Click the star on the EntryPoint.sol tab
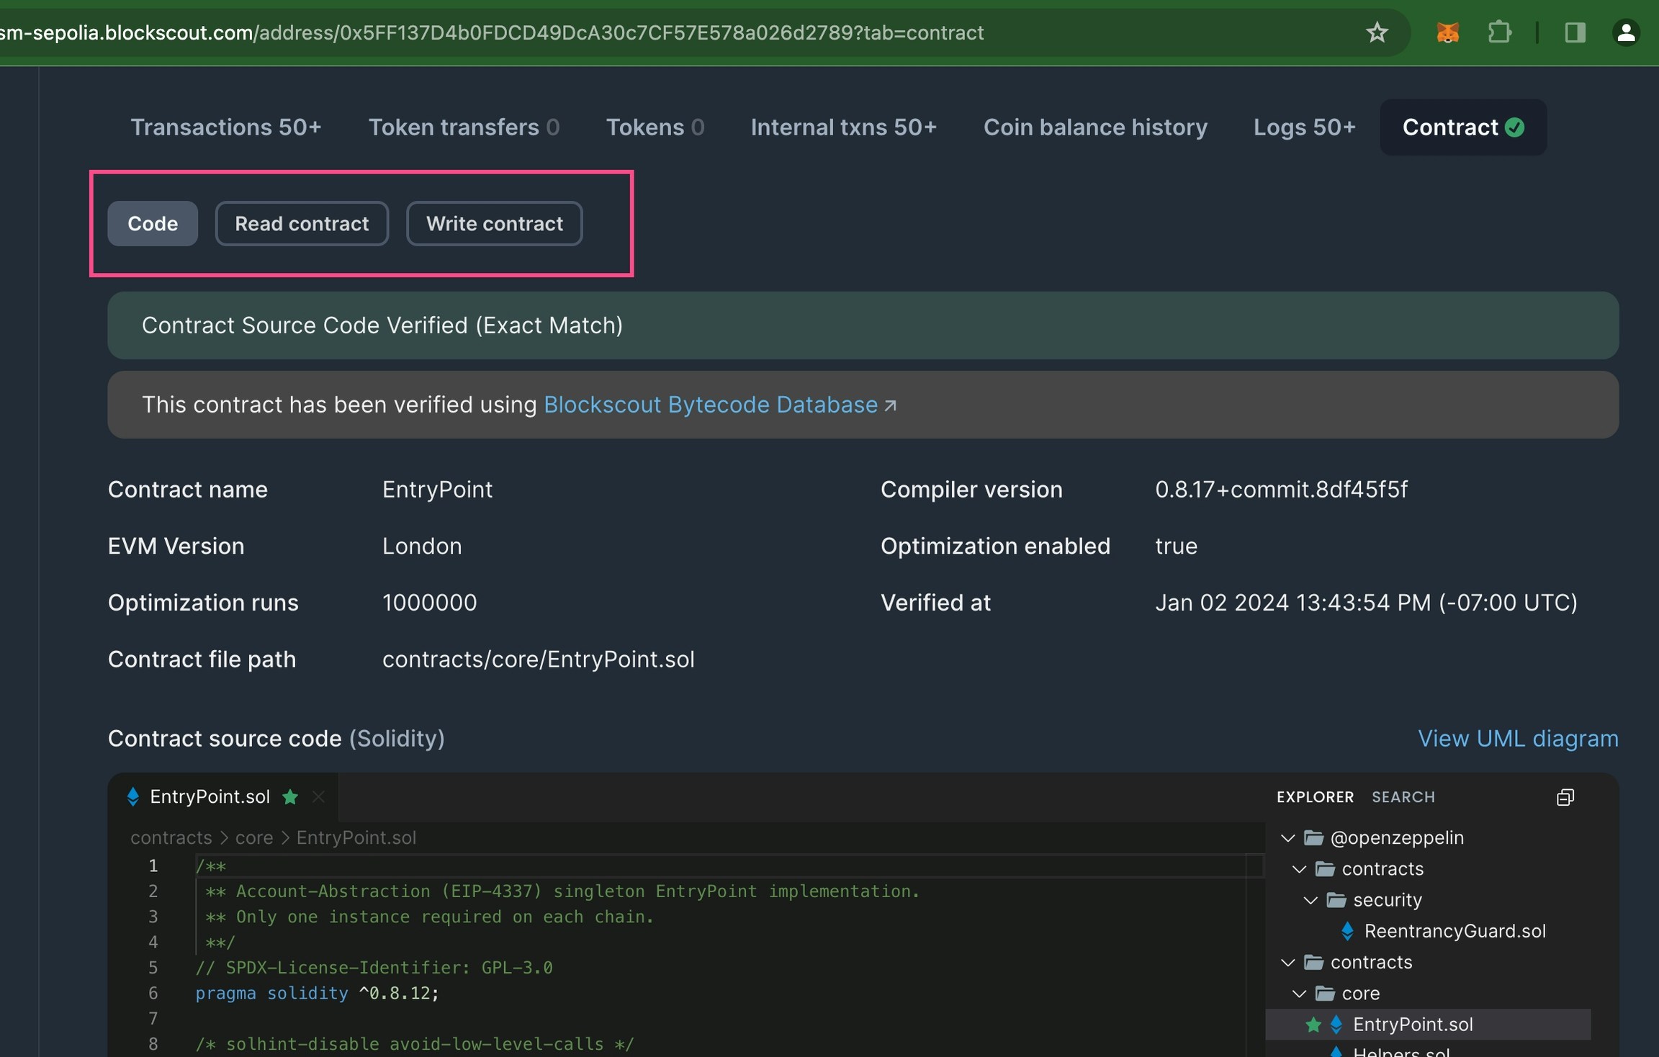This screenshot has width=1659, height=1057. point(290,796)
